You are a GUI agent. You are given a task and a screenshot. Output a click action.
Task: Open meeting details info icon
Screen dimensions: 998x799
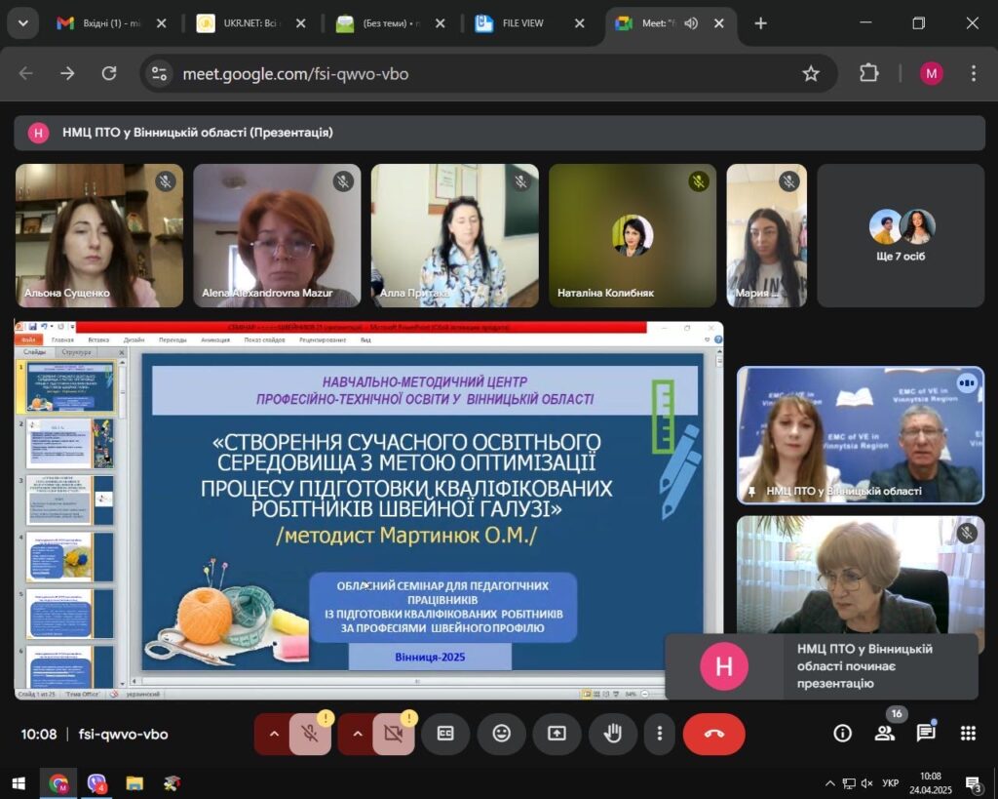coord(842,734)
